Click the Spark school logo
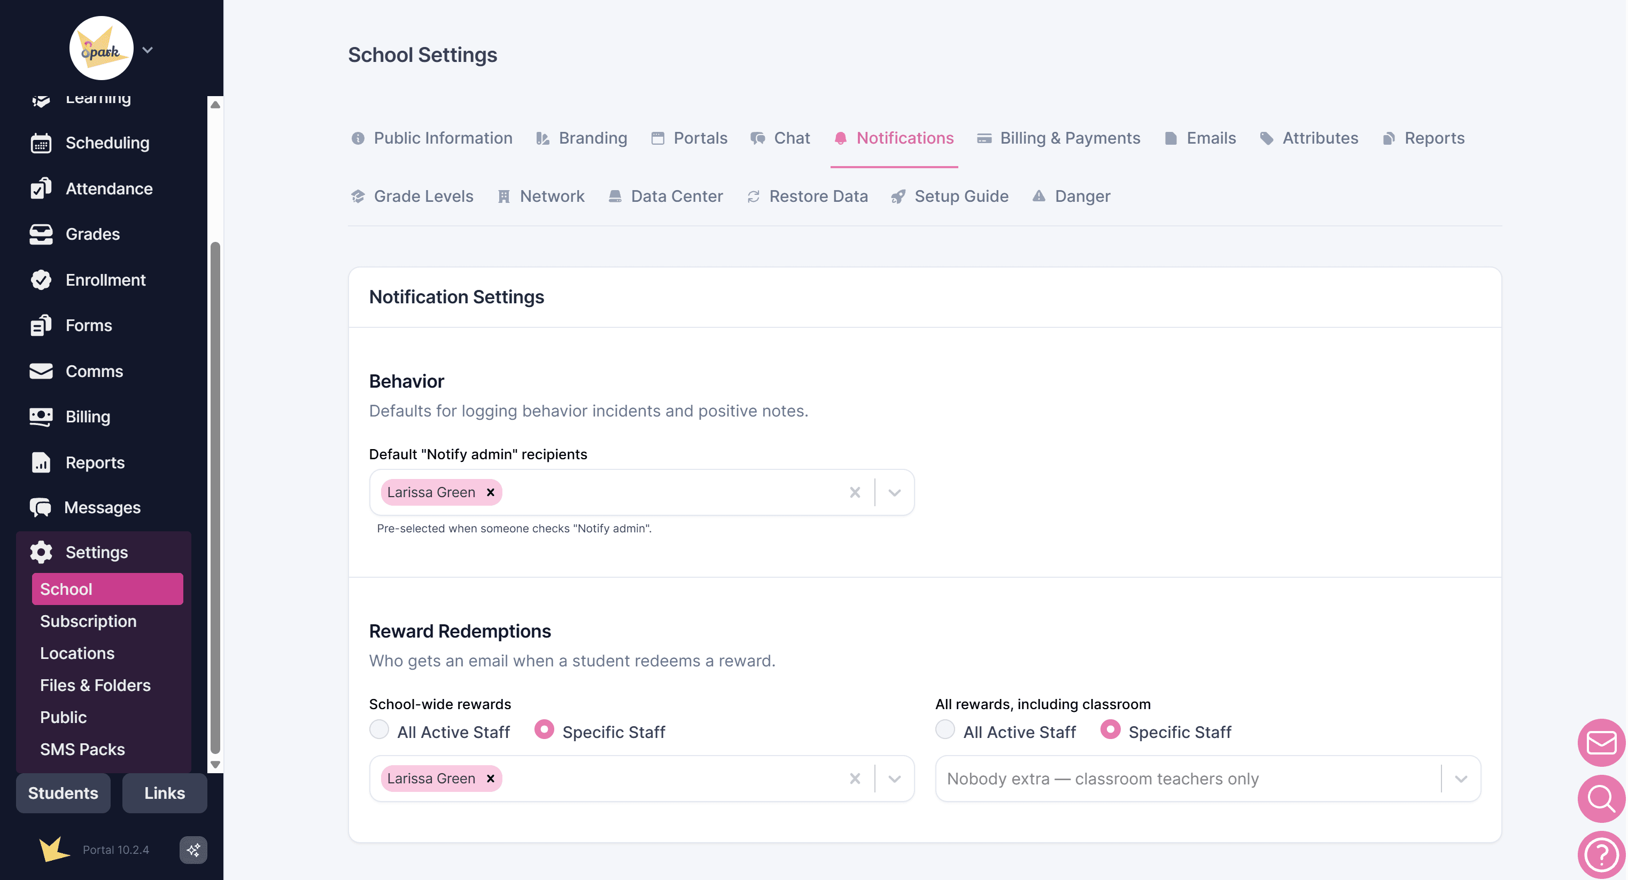This screenshot has height=880, width=1628. pyautogui.click(x=101, y=49)
